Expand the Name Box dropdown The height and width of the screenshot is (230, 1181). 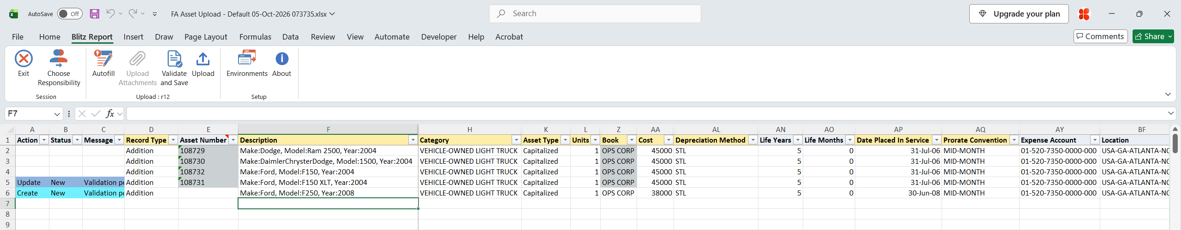(x=57, y=114)
